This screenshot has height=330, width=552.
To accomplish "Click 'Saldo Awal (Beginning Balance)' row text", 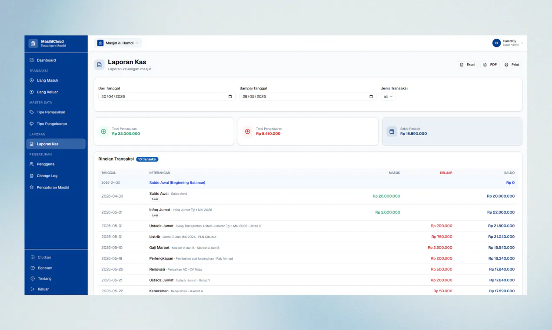I will click(x=177, y=183).
